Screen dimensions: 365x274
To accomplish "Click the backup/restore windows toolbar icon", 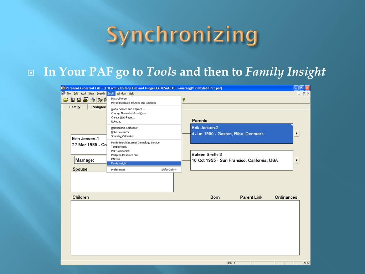I will coord(86,100).
